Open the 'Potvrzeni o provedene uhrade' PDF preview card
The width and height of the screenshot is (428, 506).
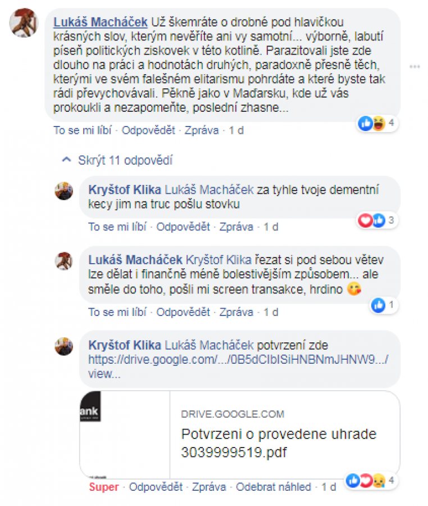(240, 434)
